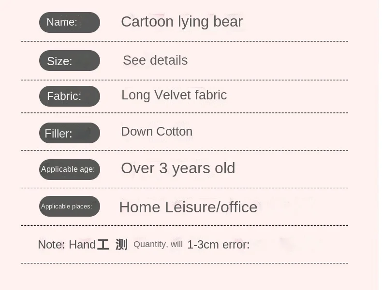Screen dimensions: 382x290
Task: Click the Chinese characters 工 测
Action: tap(112, 245)
